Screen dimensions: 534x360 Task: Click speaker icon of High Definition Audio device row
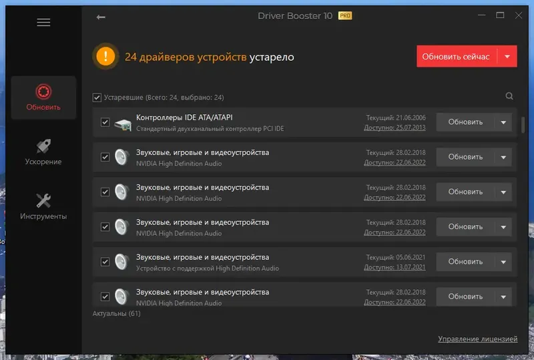122,262
